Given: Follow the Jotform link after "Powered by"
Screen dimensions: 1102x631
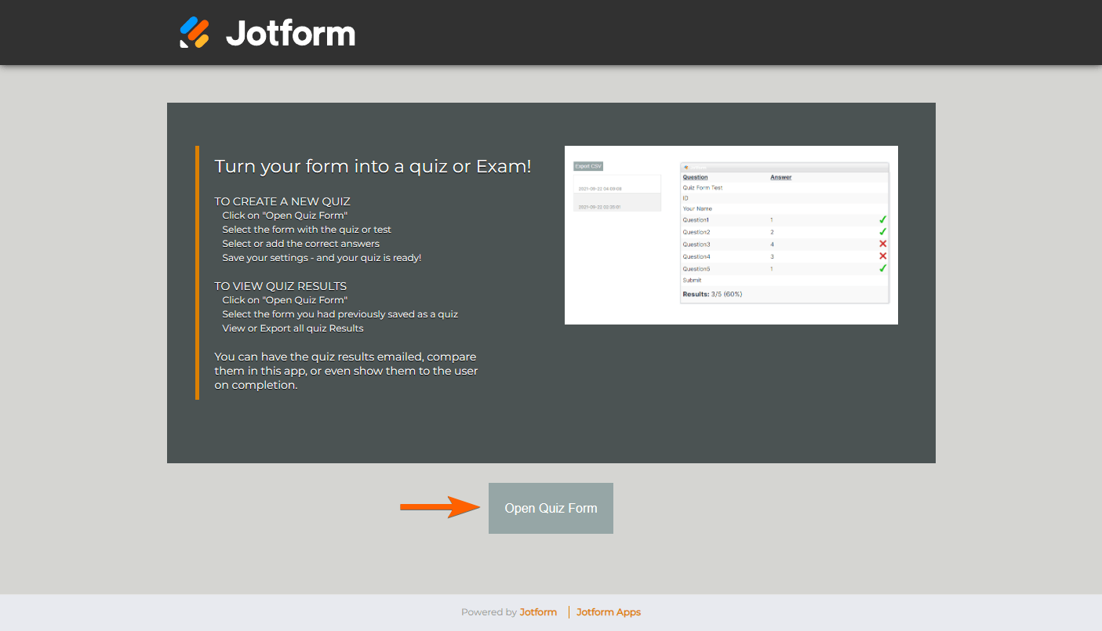Looking at the screenshot, I should 538,612.
